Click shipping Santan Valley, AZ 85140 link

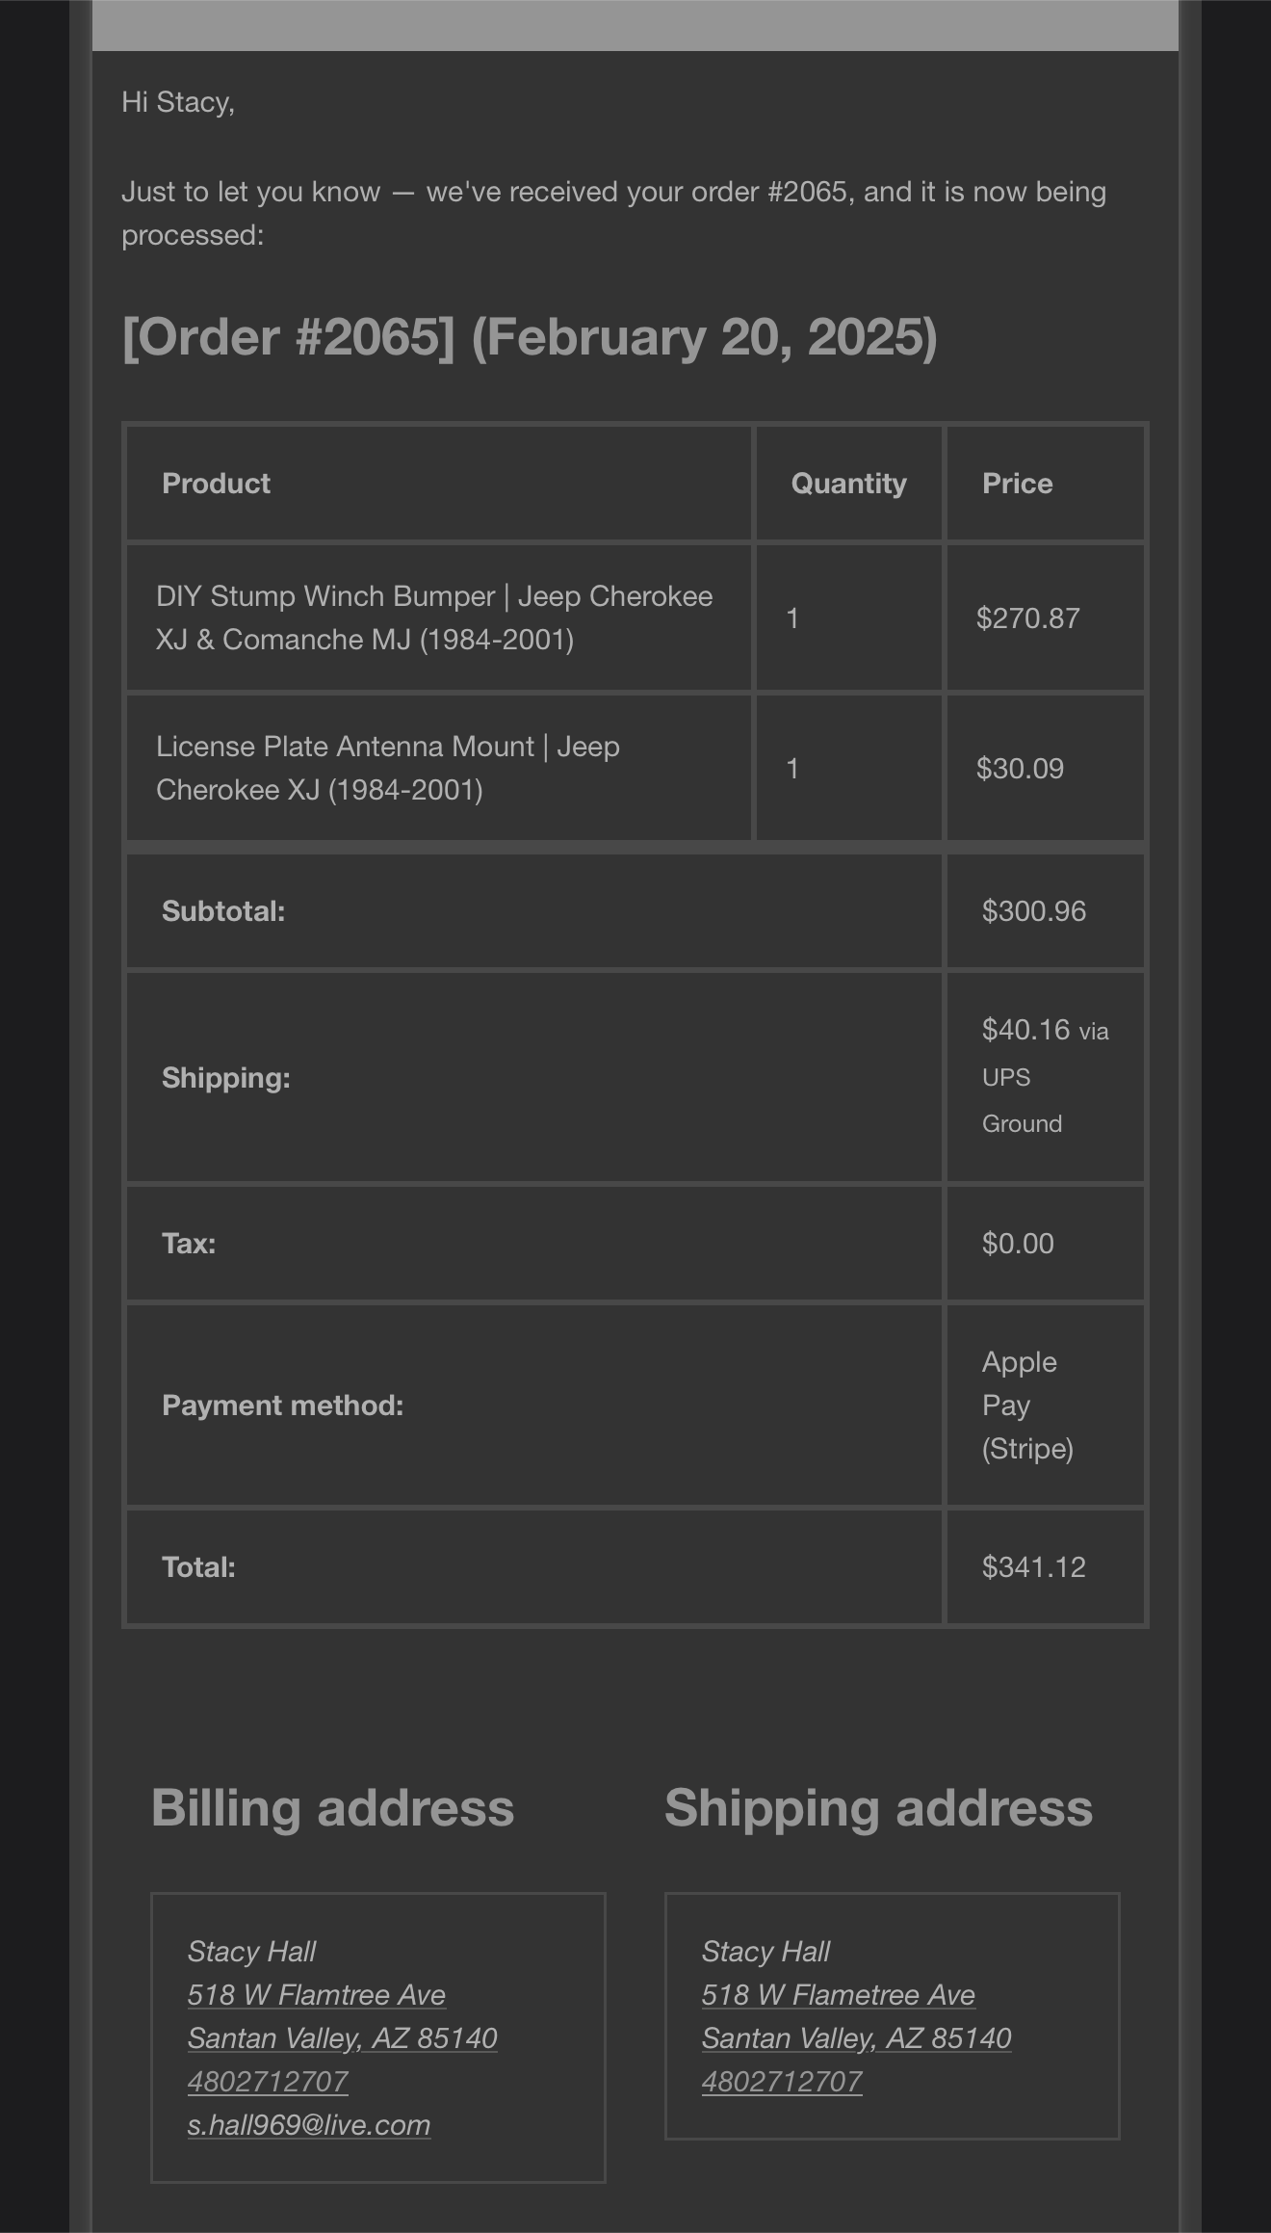856,2037
